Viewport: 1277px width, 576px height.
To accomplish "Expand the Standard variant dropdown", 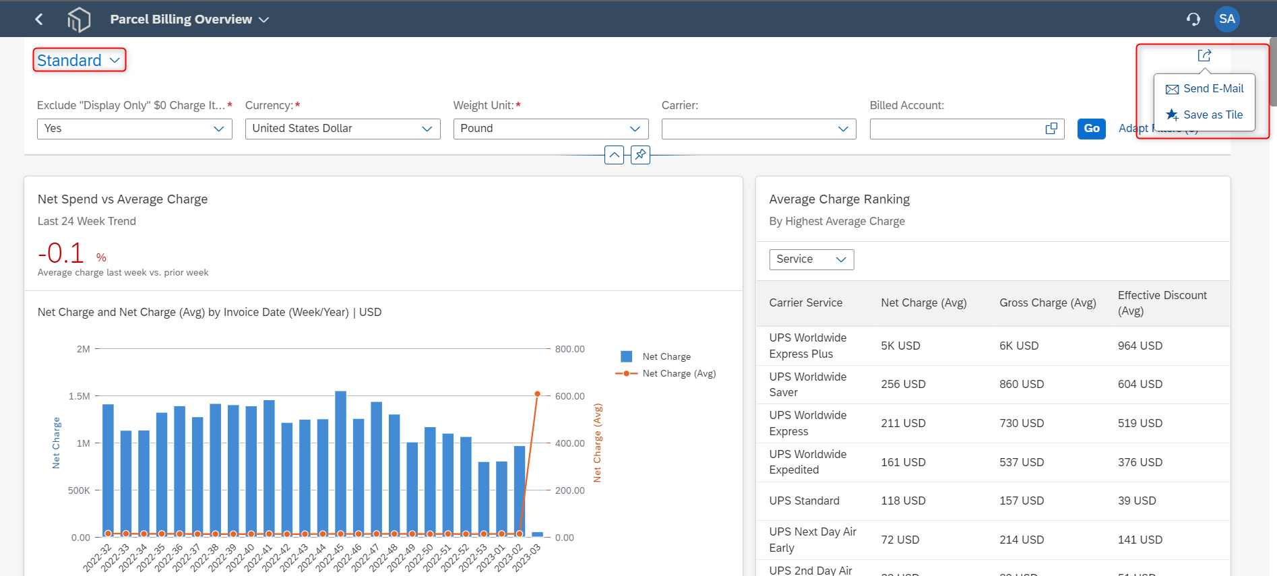I will [79, 61].
